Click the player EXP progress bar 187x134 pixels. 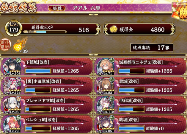point(45,32)
